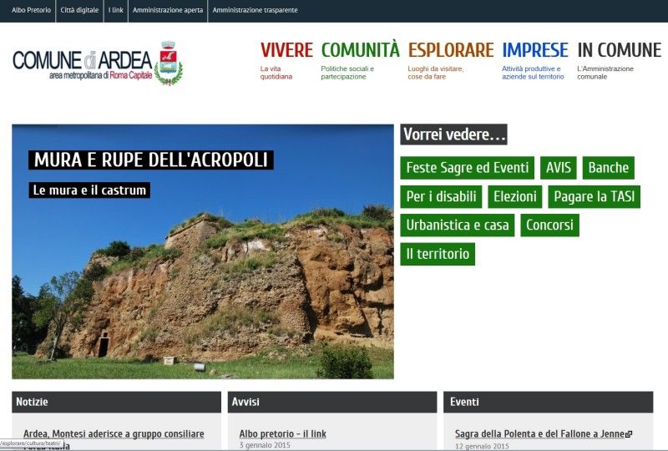Click the Notizie section header
Viewport: 668px width, 451px height.
pos(116,402)
